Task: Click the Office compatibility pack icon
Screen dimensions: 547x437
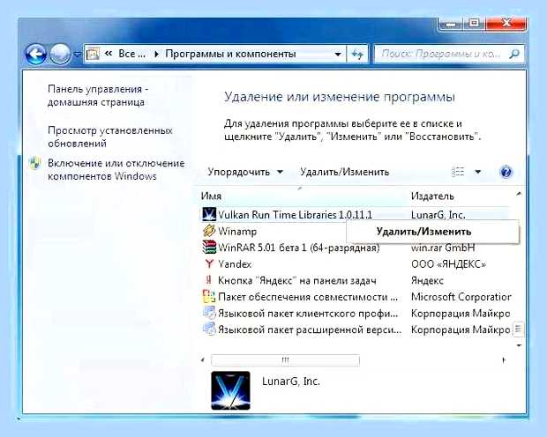Action: coord(209,297)
